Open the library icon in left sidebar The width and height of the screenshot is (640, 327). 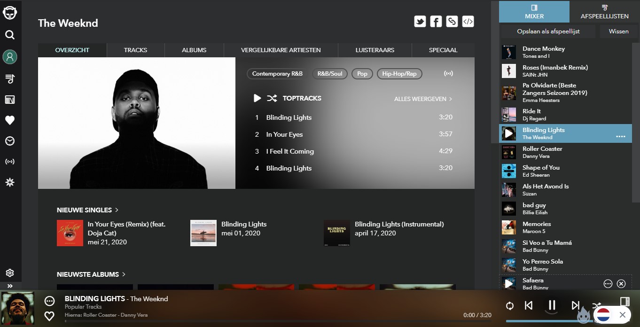click(10, 100)
